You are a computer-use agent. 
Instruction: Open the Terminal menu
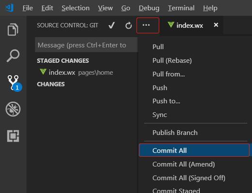pyautogui.click(x=181, y=8)
